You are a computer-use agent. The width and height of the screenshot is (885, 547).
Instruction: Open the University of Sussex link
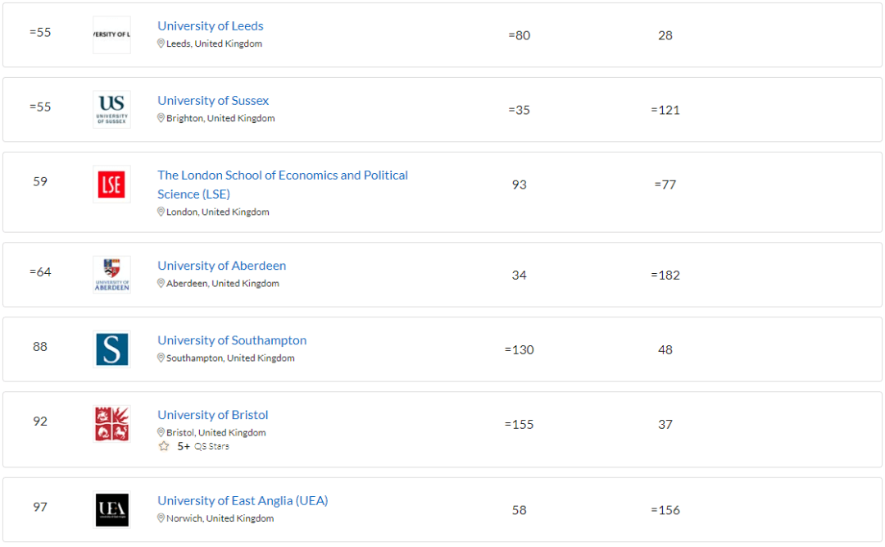tap(213, 101)
